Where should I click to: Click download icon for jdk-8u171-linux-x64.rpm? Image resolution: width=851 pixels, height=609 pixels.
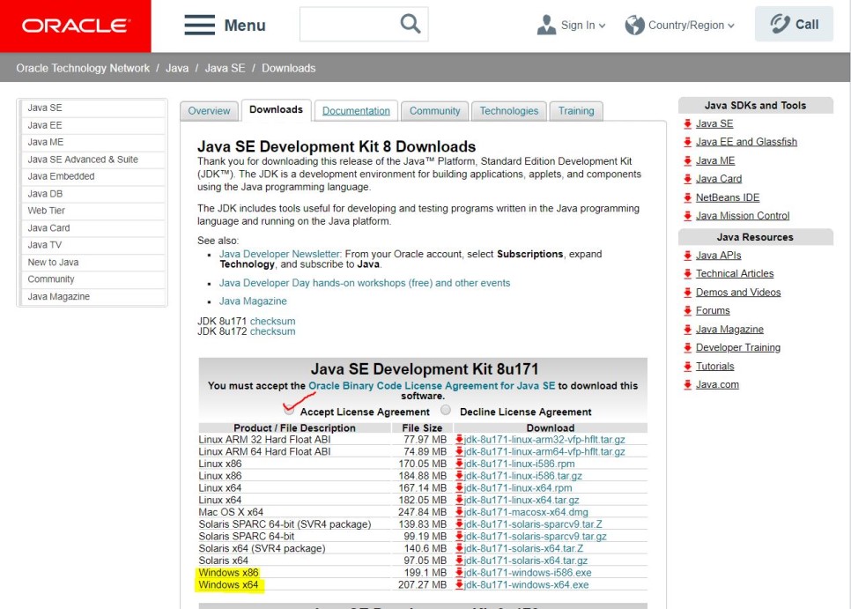tap(459, 488)
